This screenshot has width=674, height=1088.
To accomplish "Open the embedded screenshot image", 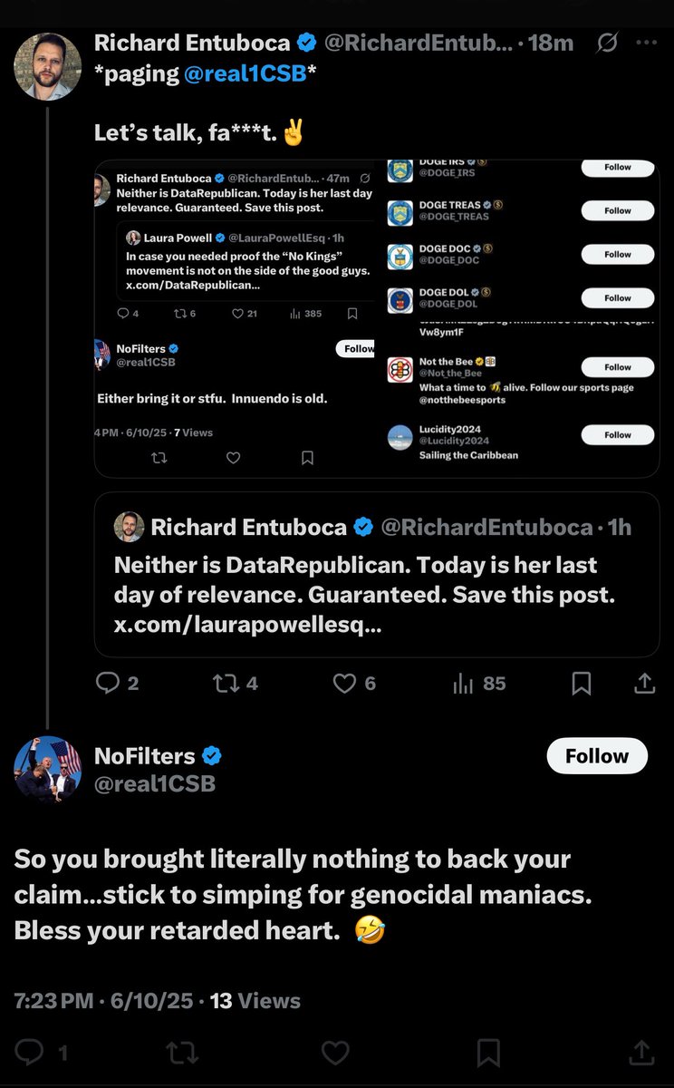I will 376,317.
